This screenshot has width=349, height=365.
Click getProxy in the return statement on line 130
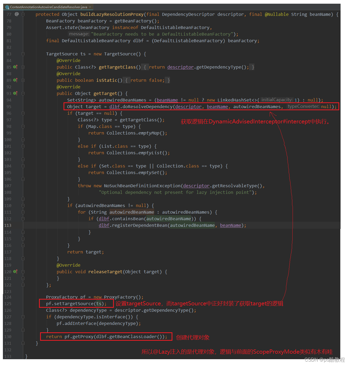click(83, 337)
